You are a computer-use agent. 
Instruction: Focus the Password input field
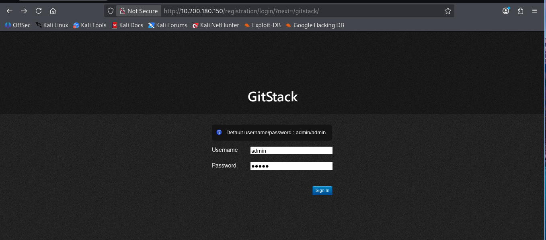click(x=291, y=166)
